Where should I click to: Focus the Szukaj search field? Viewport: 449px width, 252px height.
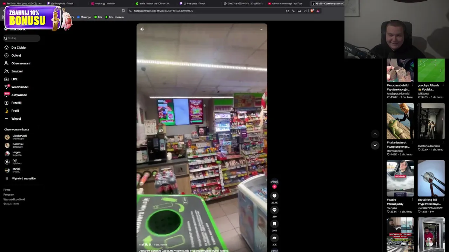(x=22, y=38)
